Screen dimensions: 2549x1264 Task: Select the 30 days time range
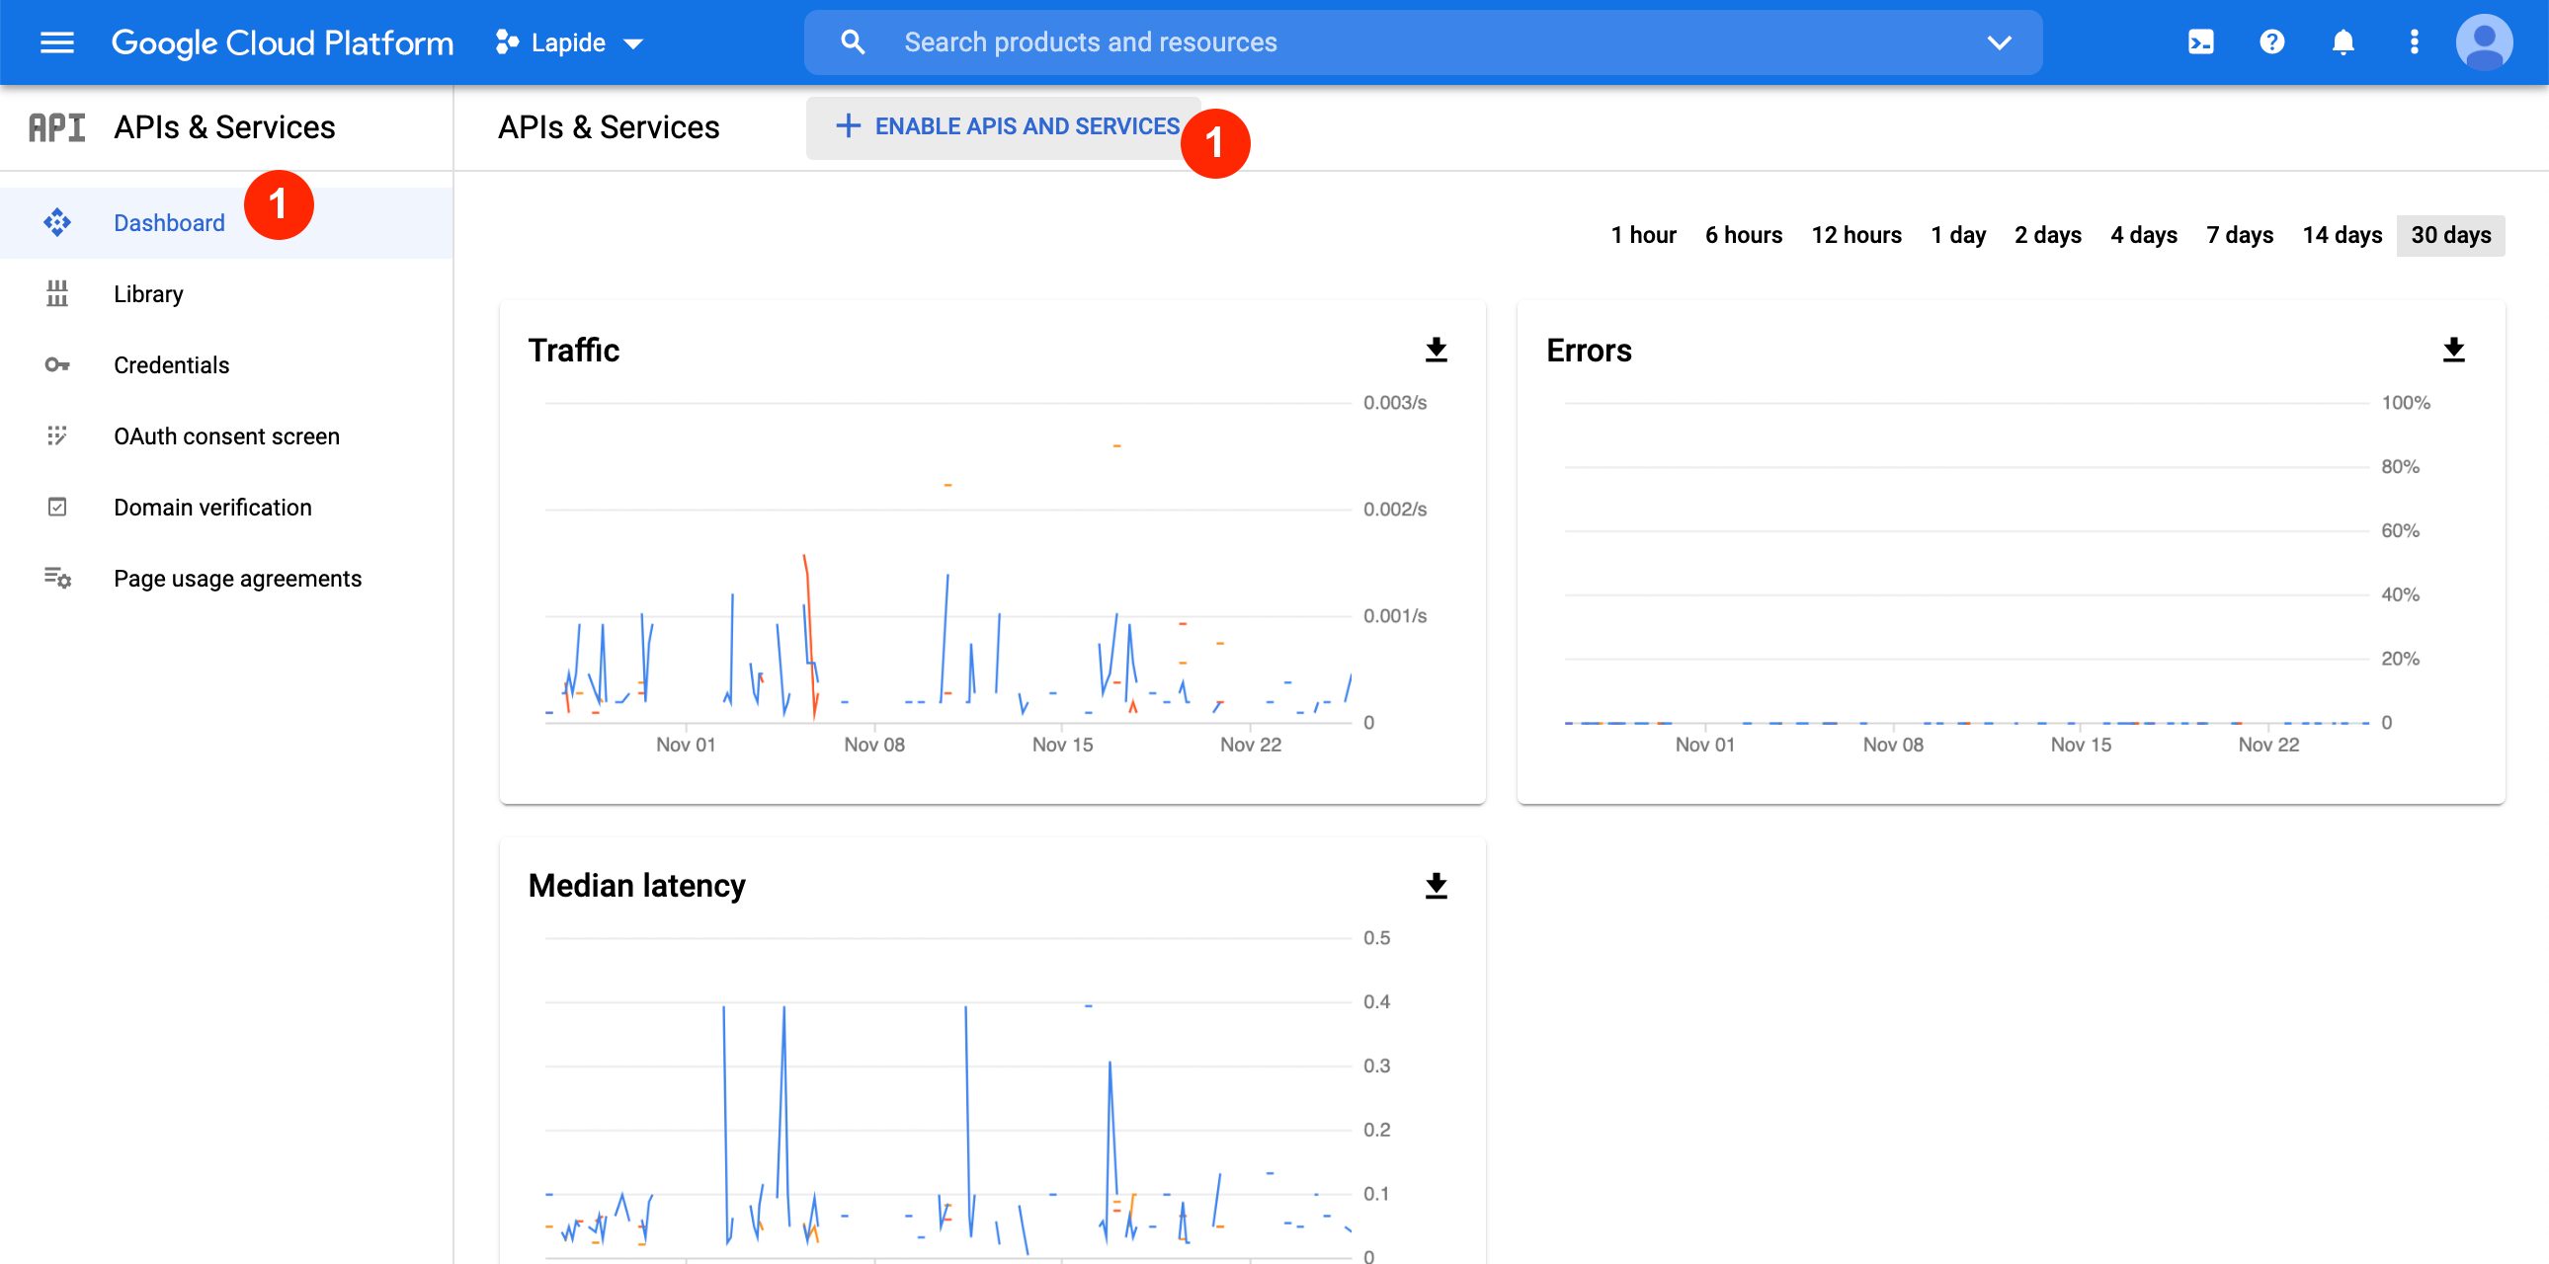point(2450,235)
